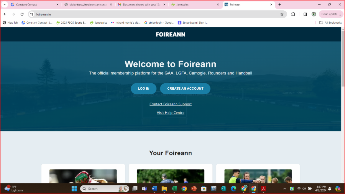Viewport: 345px width, 194px height.
Task: Open Constant Contact bookmark
Action: coord(37,23)
